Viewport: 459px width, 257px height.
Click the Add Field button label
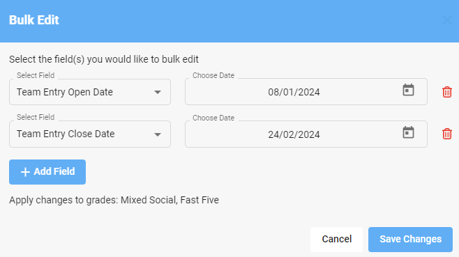coord(54,171)
